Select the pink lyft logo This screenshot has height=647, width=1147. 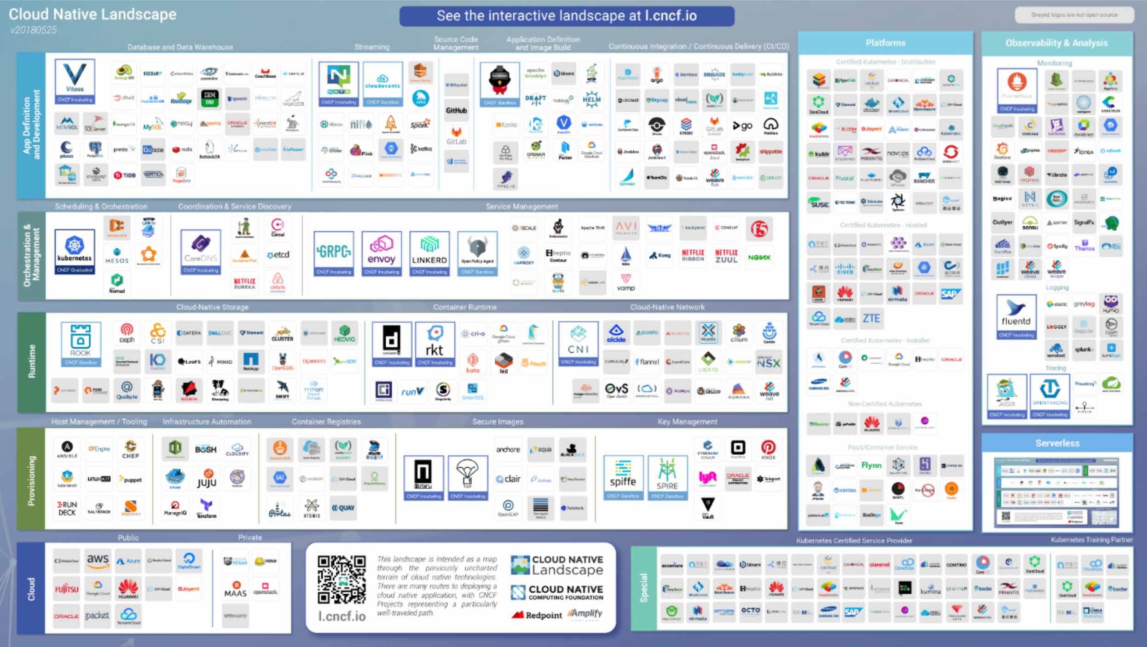click(708, 479)
